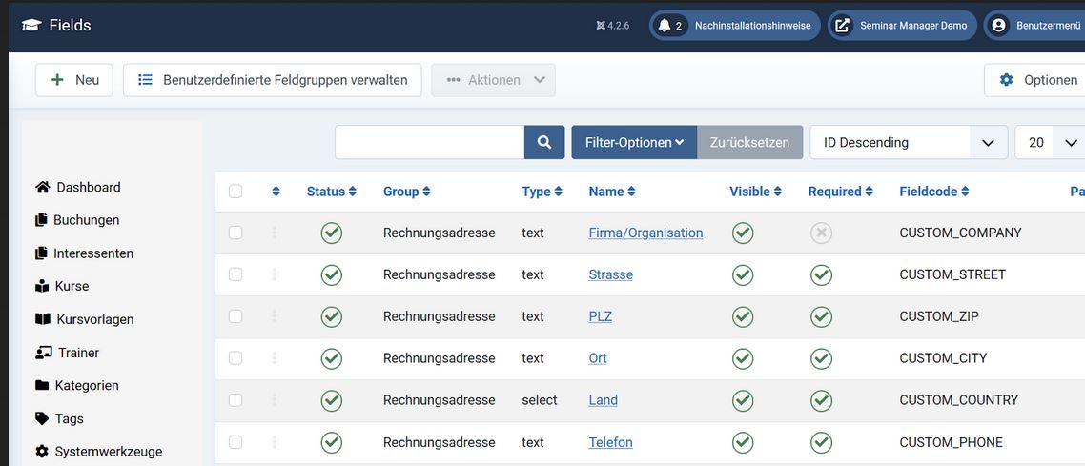Expand the Aktionen dropdown
1085x466 pixels.
pyautogui.click(x=493, y=80)
